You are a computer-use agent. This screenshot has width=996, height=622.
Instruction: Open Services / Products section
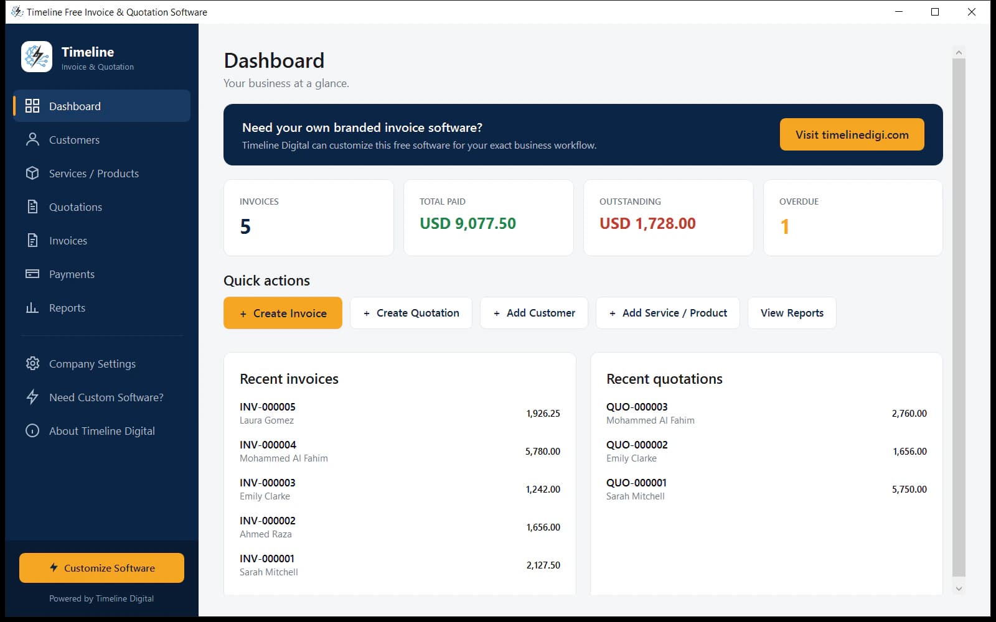click(102, 173)
